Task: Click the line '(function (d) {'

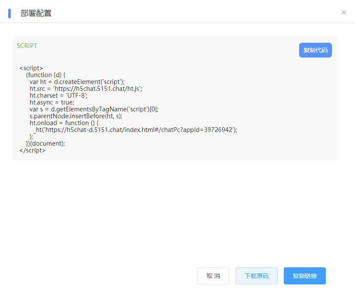Action: click(x=46, y=75)
